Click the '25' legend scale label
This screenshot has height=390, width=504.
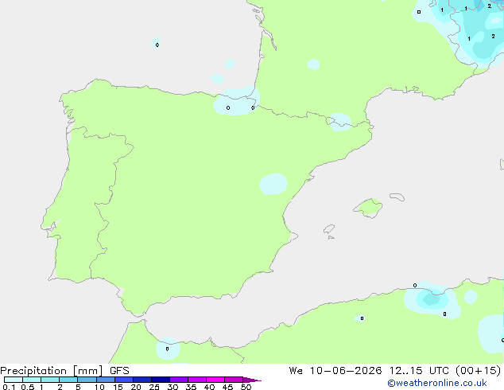tap(154, 387)
